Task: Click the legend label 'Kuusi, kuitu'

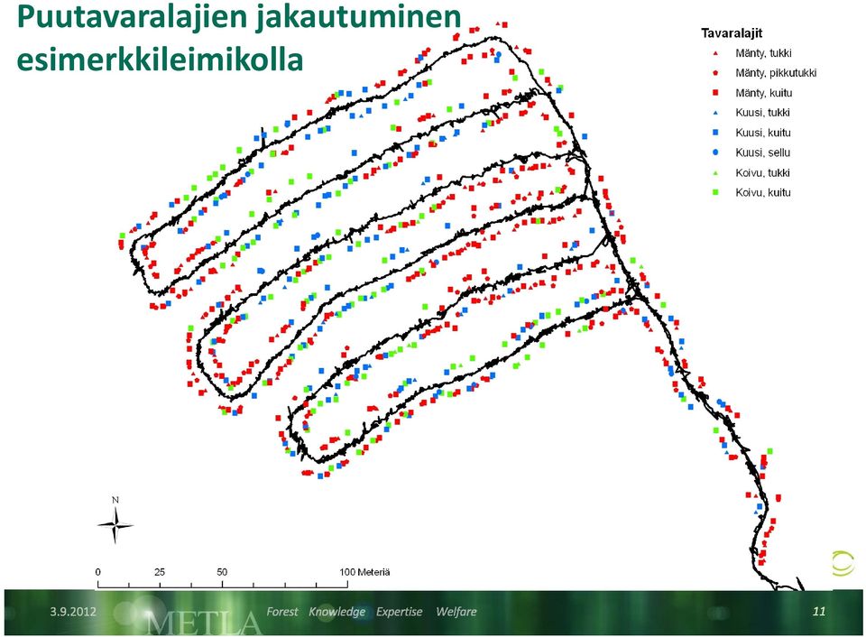Action: click(x=763, y=133)
